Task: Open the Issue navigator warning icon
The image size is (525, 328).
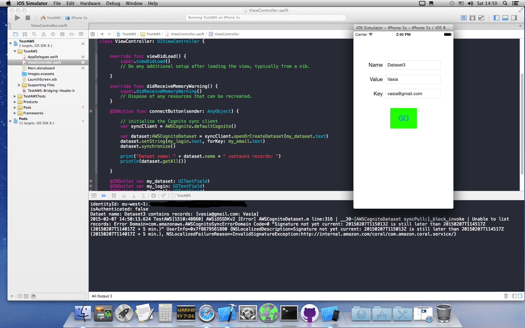Action: tap(43, 34)
